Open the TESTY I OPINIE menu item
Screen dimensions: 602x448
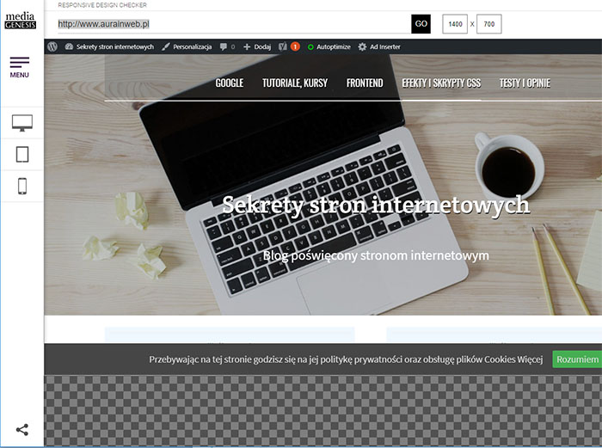(525, 83)
